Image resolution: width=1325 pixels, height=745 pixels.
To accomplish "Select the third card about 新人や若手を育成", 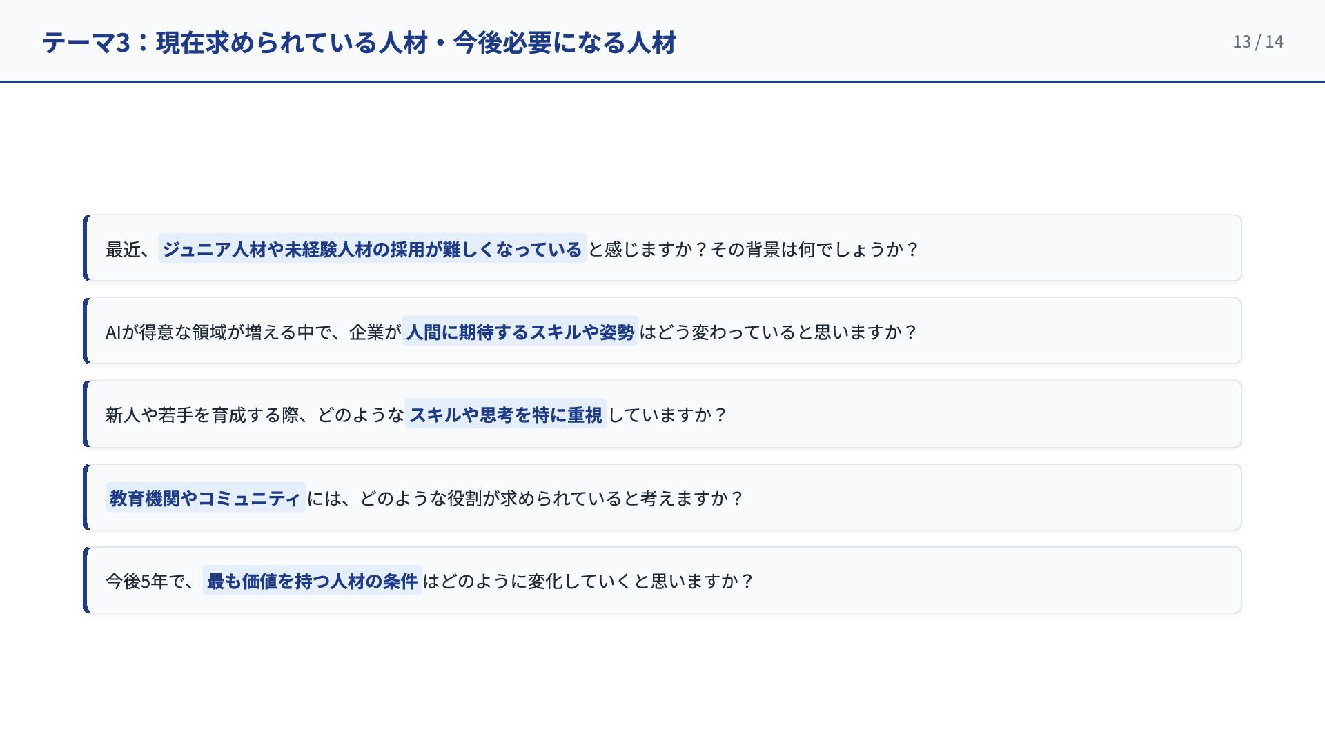I will 662,414.
